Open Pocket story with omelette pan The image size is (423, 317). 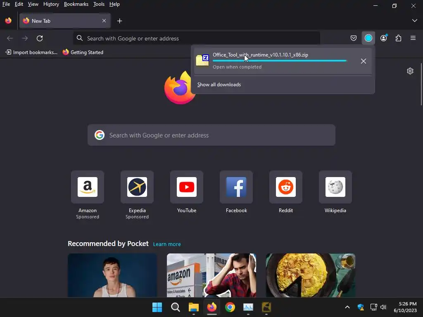click(311, 275)
